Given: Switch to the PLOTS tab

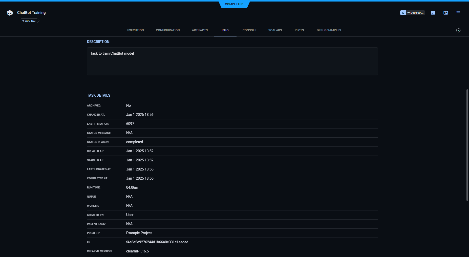Looking at the screenshot, I should point(299,30).
